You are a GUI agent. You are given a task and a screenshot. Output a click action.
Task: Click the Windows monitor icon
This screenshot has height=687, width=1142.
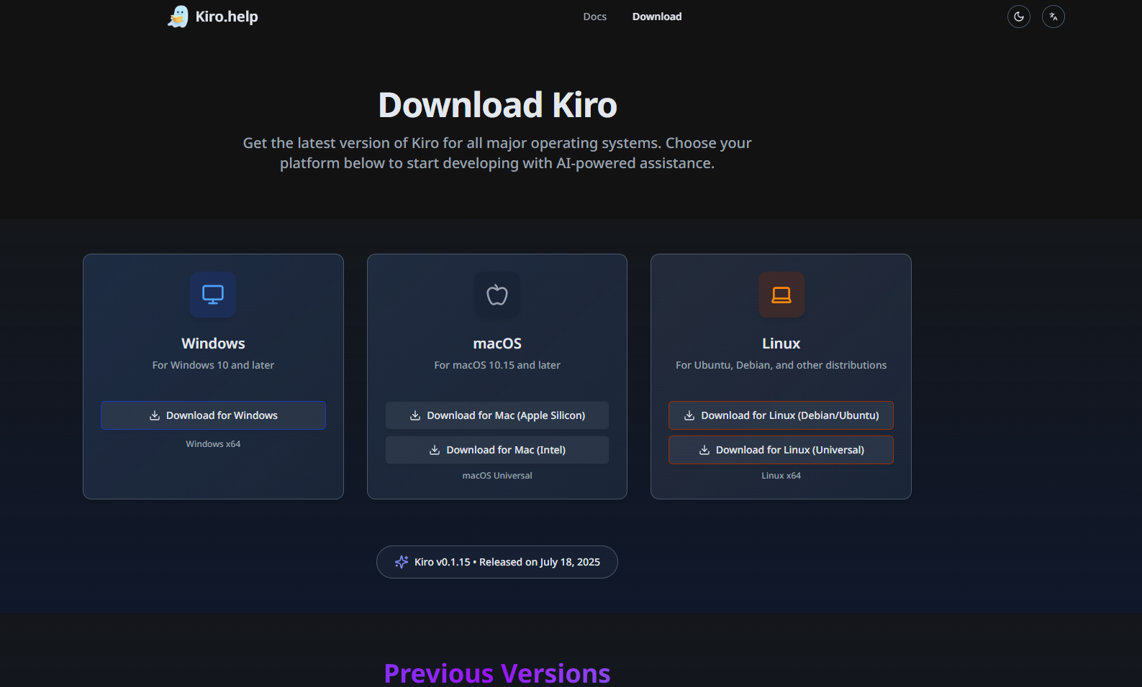click(213, 295)
